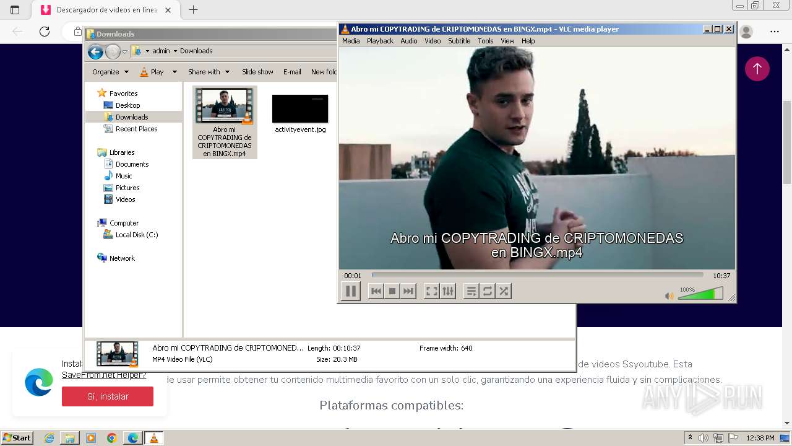
Task: Open the Edge profile icon
Action: [x=747, y=32]
